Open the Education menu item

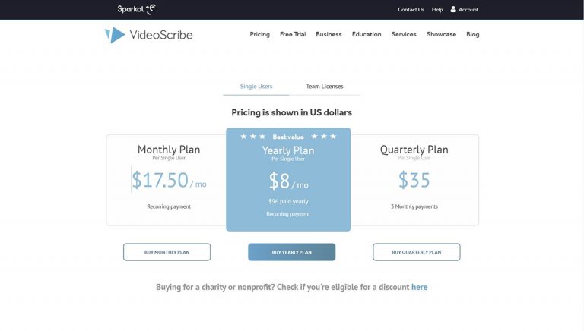pyautogui.click(x=367, y=34)
